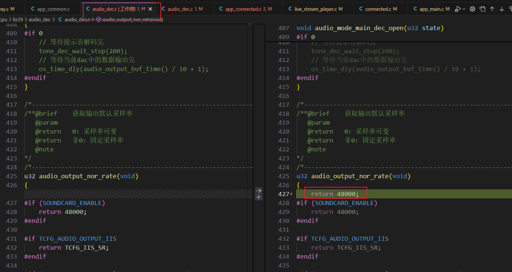Click '@note' comment in right pane
This screenshot has width=512, height=272.
click(x=317, y=149)
